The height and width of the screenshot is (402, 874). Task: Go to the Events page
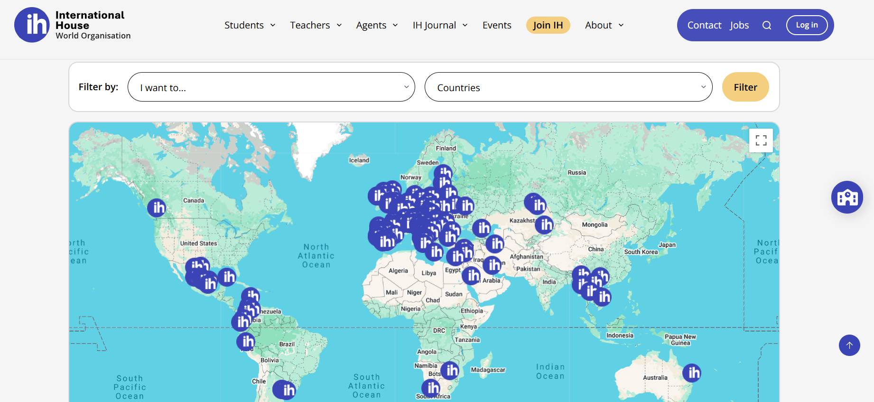pos(497,25)
